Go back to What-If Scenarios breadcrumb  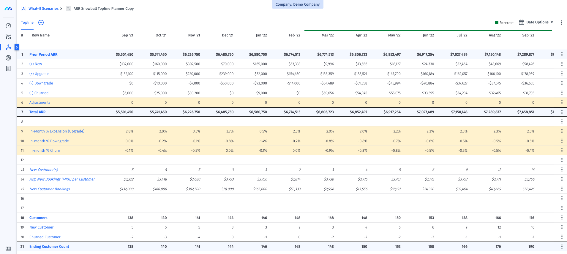[43, 9]
